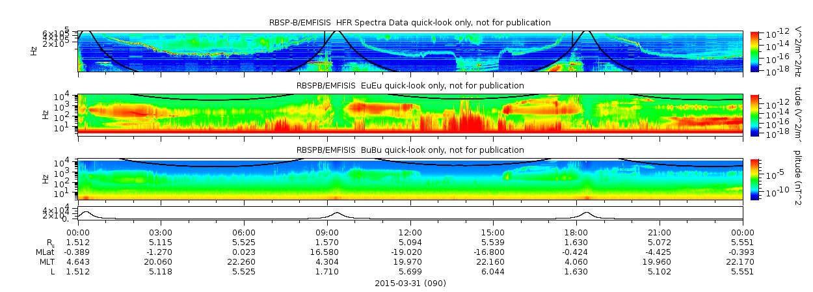Click the L value '5.118'
This screenshot has width=813, height=292.
[161, 272]
